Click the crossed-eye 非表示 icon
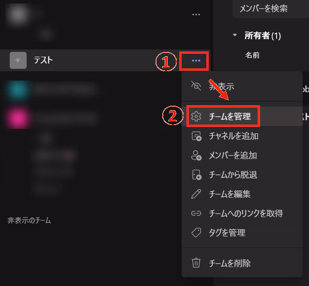The image size is (309, 286). tap(196, 86)
